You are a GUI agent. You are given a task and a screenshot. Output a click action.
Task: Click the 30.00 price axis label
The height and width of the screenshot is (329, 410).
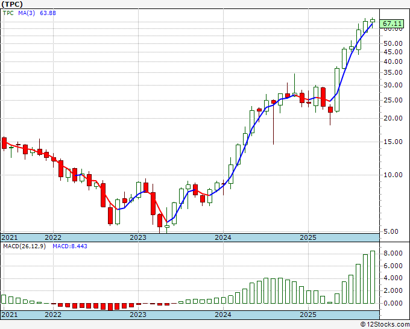point(393,85)
